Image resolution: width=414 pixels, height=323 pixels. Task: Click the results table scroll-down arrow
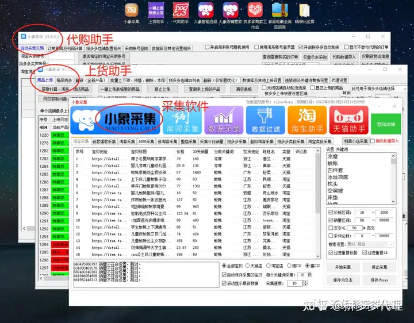point(318,256)
